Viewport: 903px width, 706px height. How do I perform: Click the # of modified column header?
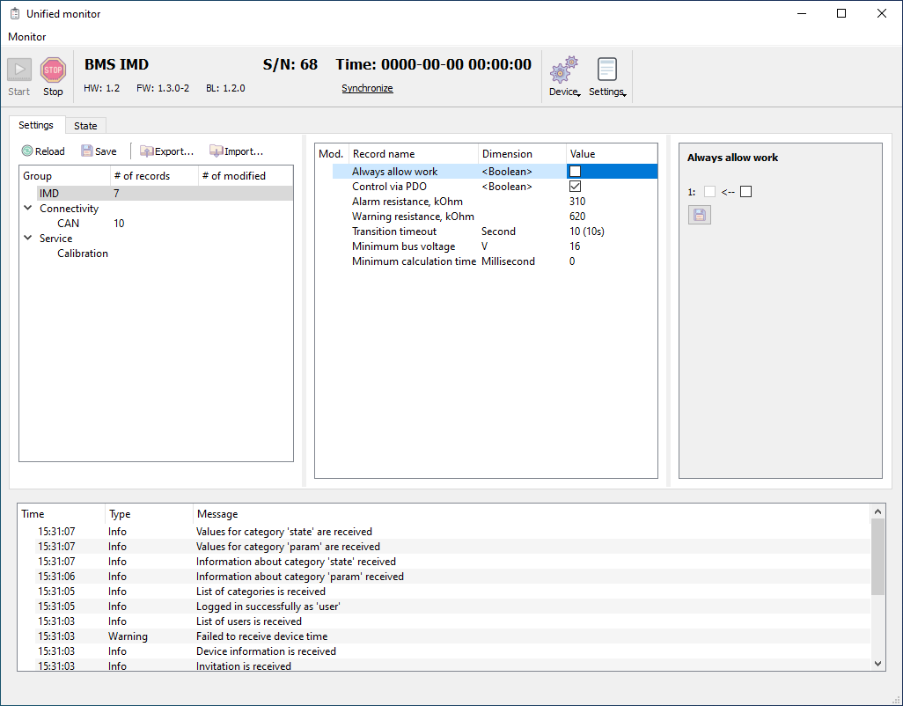[246, 176]
